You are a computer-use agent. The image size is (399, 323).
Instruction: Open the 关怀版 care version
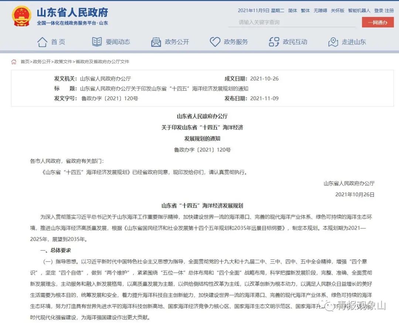pyautogui.click(x=337, y=11)
